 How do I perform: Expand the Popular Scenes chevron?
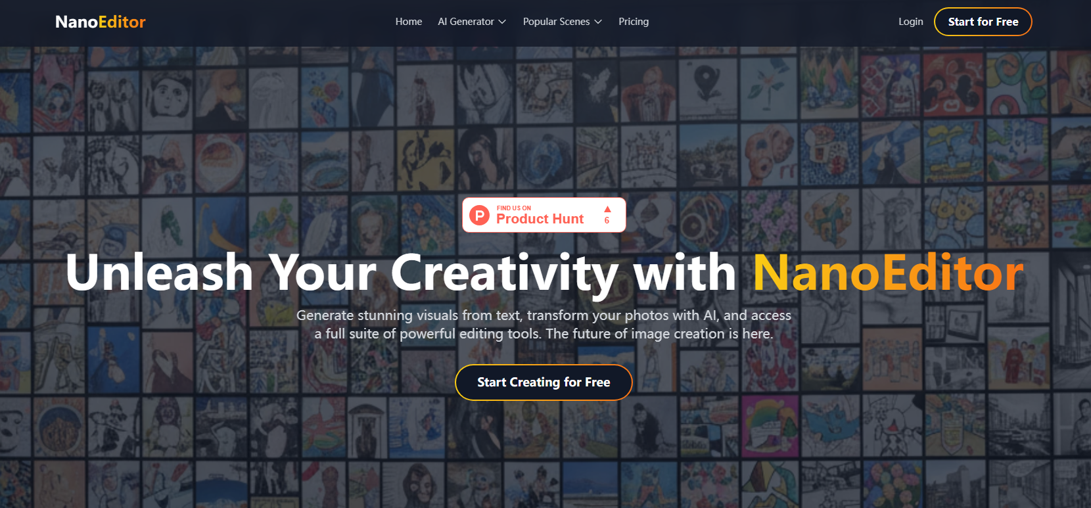(x=598, y=22)
